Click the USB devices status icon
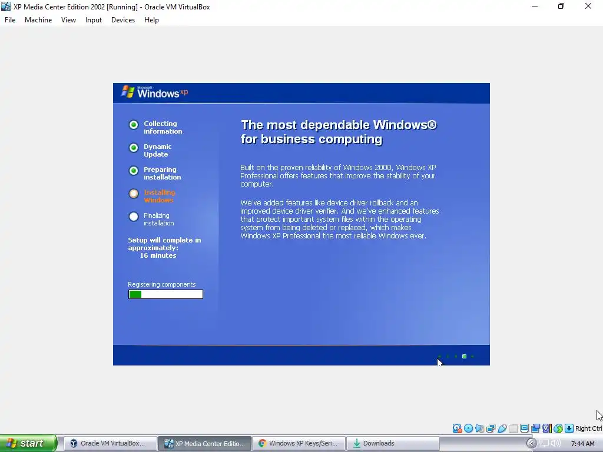Image resolution: width=603 pixels, height=452 pixels. [502, 428]
